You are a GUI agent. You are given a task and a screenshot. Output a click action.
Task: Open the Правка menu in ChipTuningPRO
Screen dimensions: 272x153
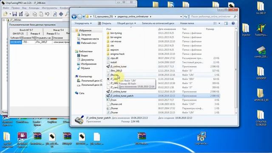point(15,8)
